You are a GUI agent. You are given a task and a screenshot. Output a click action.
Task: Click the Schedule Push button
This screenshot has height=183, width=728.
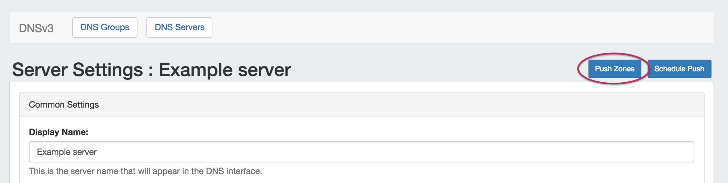point(679,69)
